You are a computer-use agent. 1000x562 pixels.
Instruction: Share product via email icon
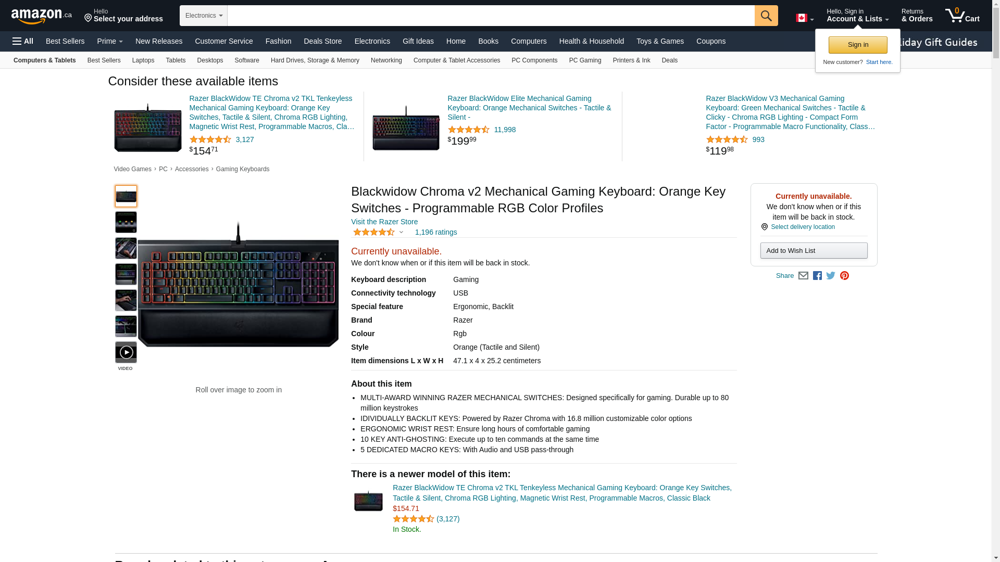click(x=803, y=276)
